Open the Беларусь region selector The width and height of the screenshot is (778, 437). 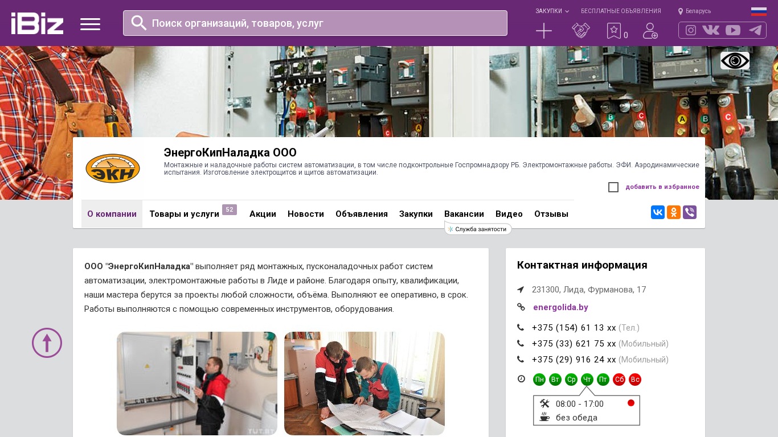694,11
